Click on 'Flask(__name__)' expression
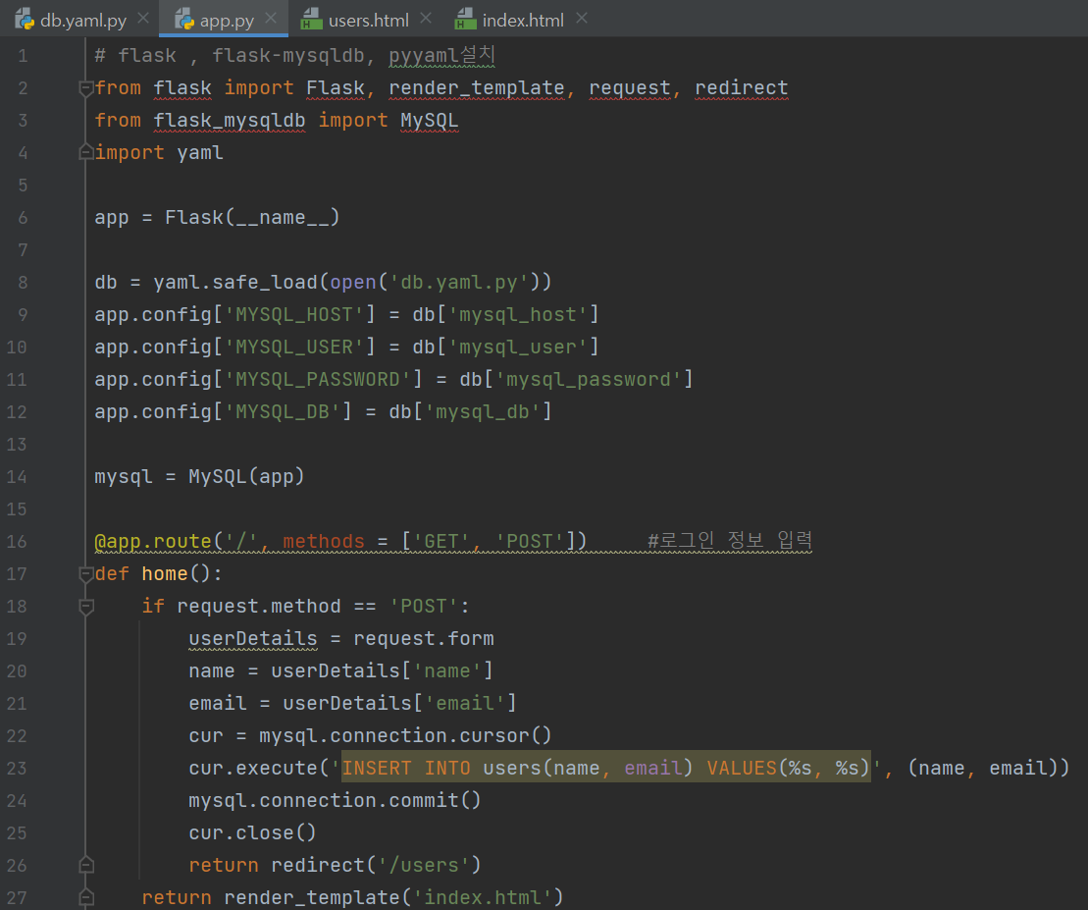Image resolution: width=1088 pixels, height=910 pixels. pos(252,217)
